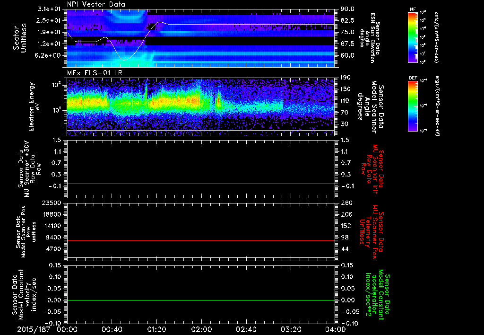Viewport: 484px width, 335px height.
Task: Click the DEF color scale bar
Action: [412, 105]
